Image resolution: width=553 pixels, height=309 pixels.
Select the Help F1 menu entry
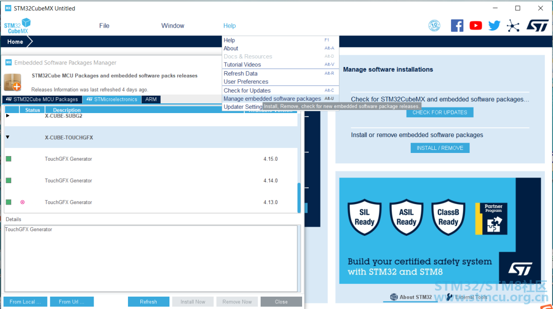(x=281, y=40)
